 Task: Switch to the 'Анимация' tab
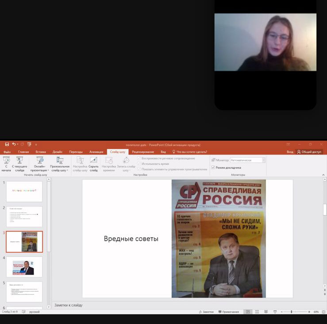click(96, 152)
